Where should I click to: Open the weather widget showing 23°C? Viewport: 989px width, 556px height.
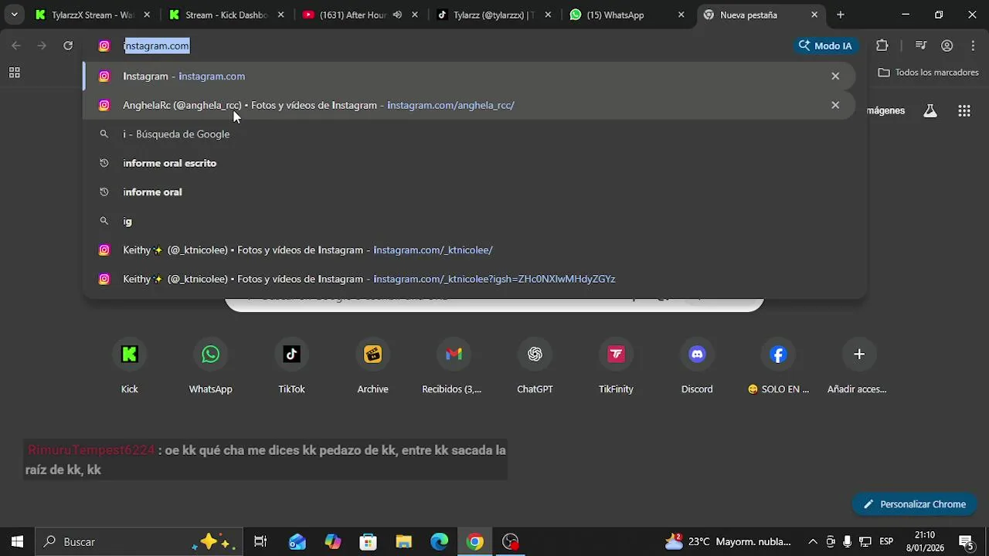click(x=728, y=542)
